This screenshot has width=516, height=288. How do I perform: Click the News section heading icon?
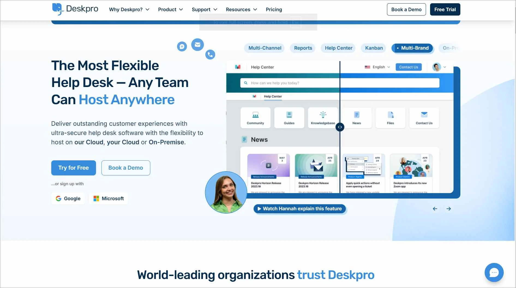(244, 140)
